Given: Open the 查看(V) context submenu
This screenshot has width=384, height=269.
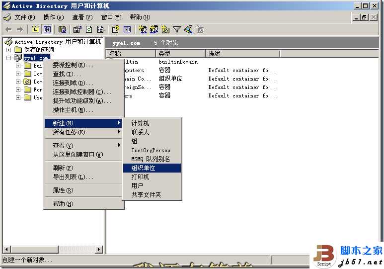Looking at the screenshot, I should pyautogui.click(x=83, y=145).
